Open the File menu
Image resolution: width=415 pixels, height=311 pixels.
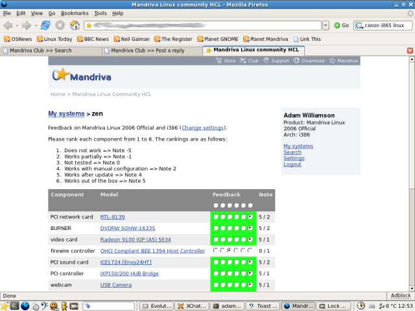point(6,13)
